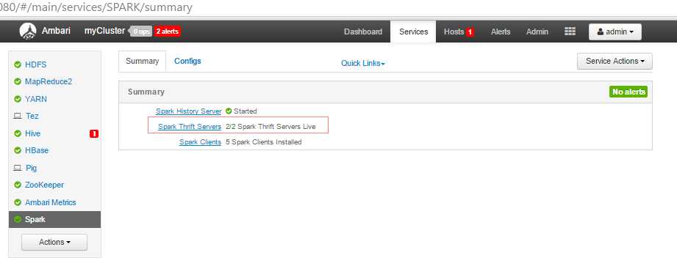This screenshot has height=269, width=677.
Task: Select ZooKeeper service in sidebar
Action: coord(44,185)
